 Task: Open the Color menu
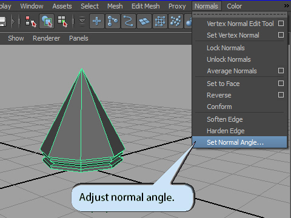[x=234, y=6]
